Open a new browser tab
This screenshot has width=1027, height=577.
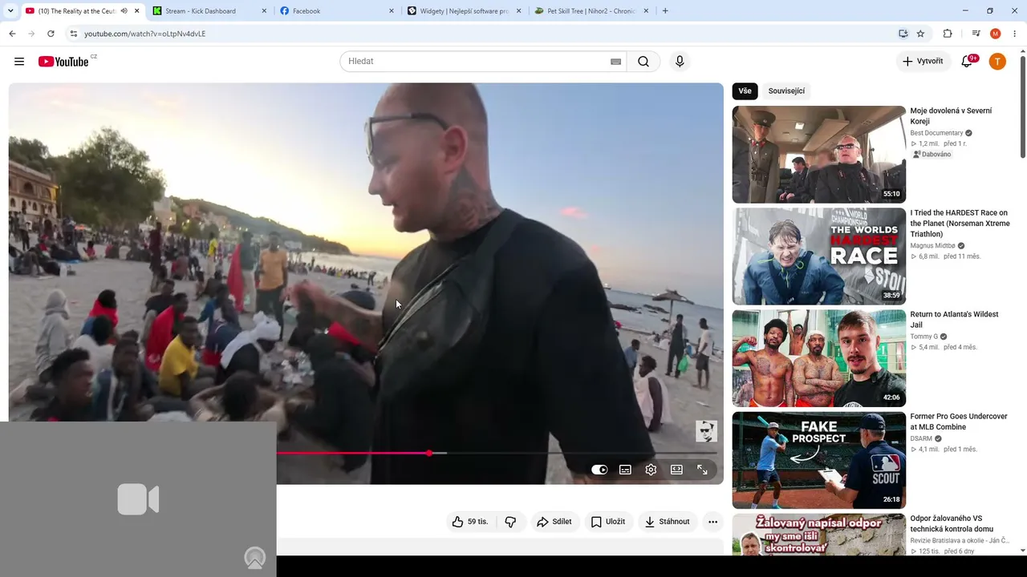point(665,11)
